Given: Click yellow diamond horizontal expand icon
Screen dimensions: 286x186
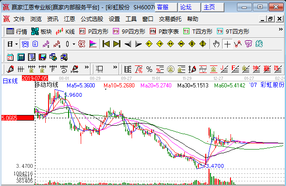Looking at the screenshot, I should tap(171, 44).
